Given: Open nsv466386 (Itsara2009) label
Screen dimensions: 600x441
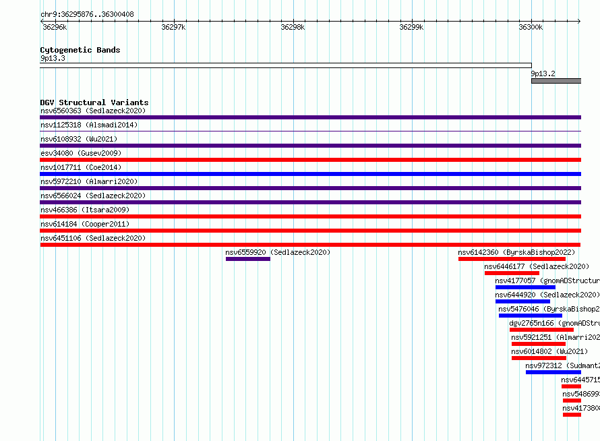Looking at the screenshot, I should click(x=85, y=210).
